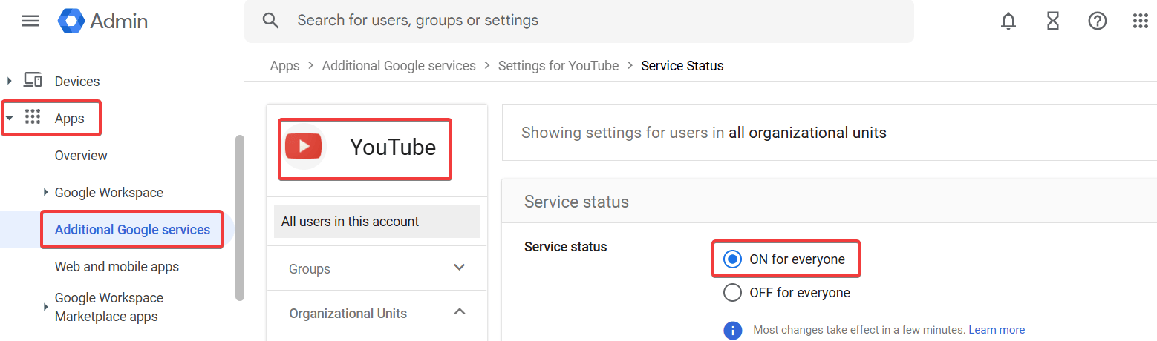This screenshot has width=1157, height=341.
Task: Open Google Workspace Marketplace apps
Action: tap(109, 307)
